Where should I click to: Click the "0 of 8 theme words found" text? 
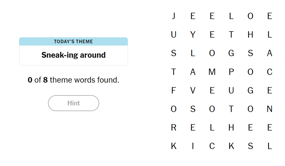(x=74, y=80)
